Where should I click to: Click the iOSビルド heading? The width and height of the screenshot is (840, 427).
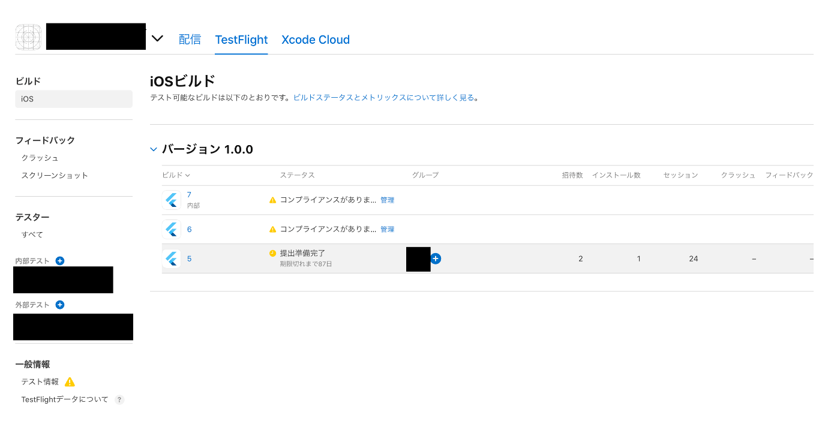coord(182,81)
